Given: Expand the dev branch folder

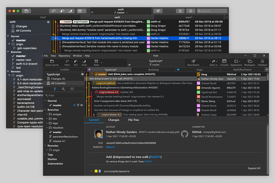Looking at the screenshot, I should 47,119.
